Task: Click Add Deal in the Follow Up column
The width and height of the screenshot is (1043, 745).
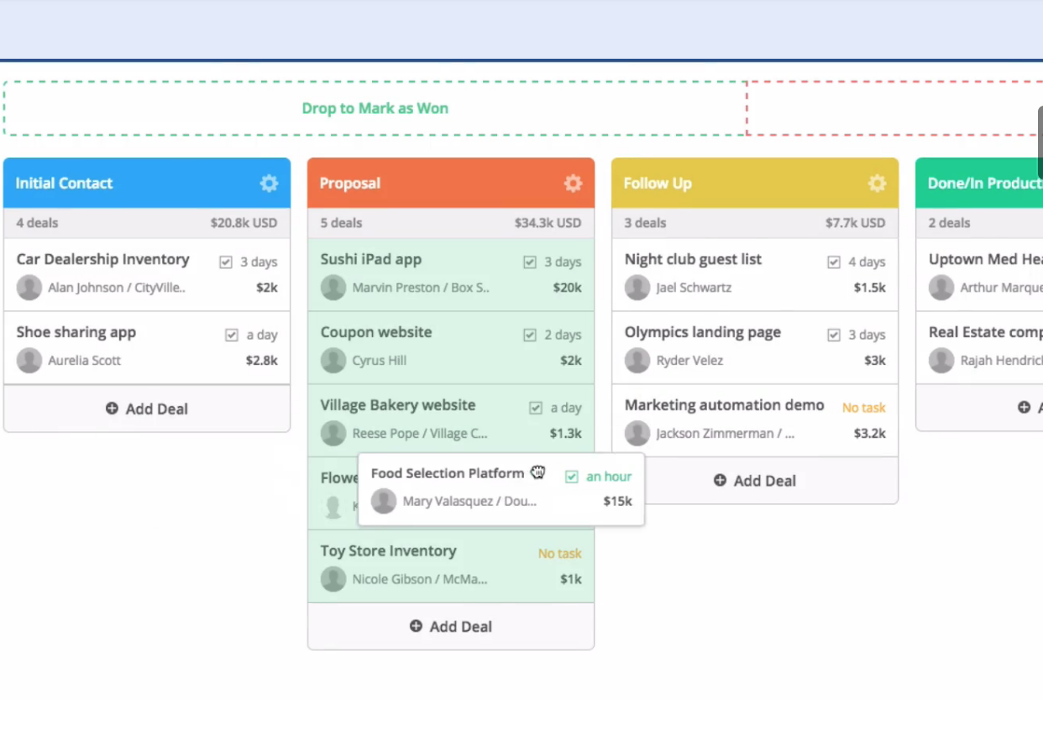Action: [x=754, y=480]
